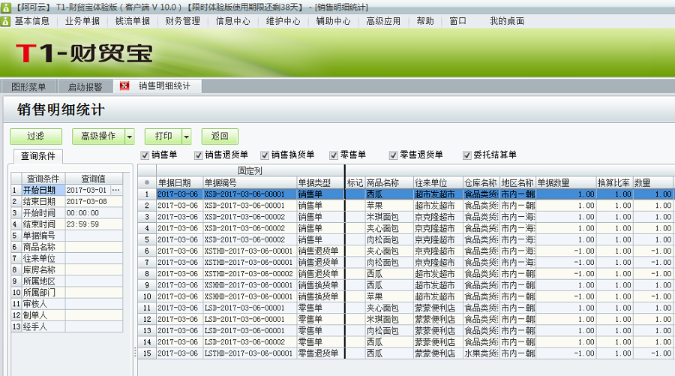Select the 库房名称 query condition row
The image size is (675, 376).
(67, 269)
